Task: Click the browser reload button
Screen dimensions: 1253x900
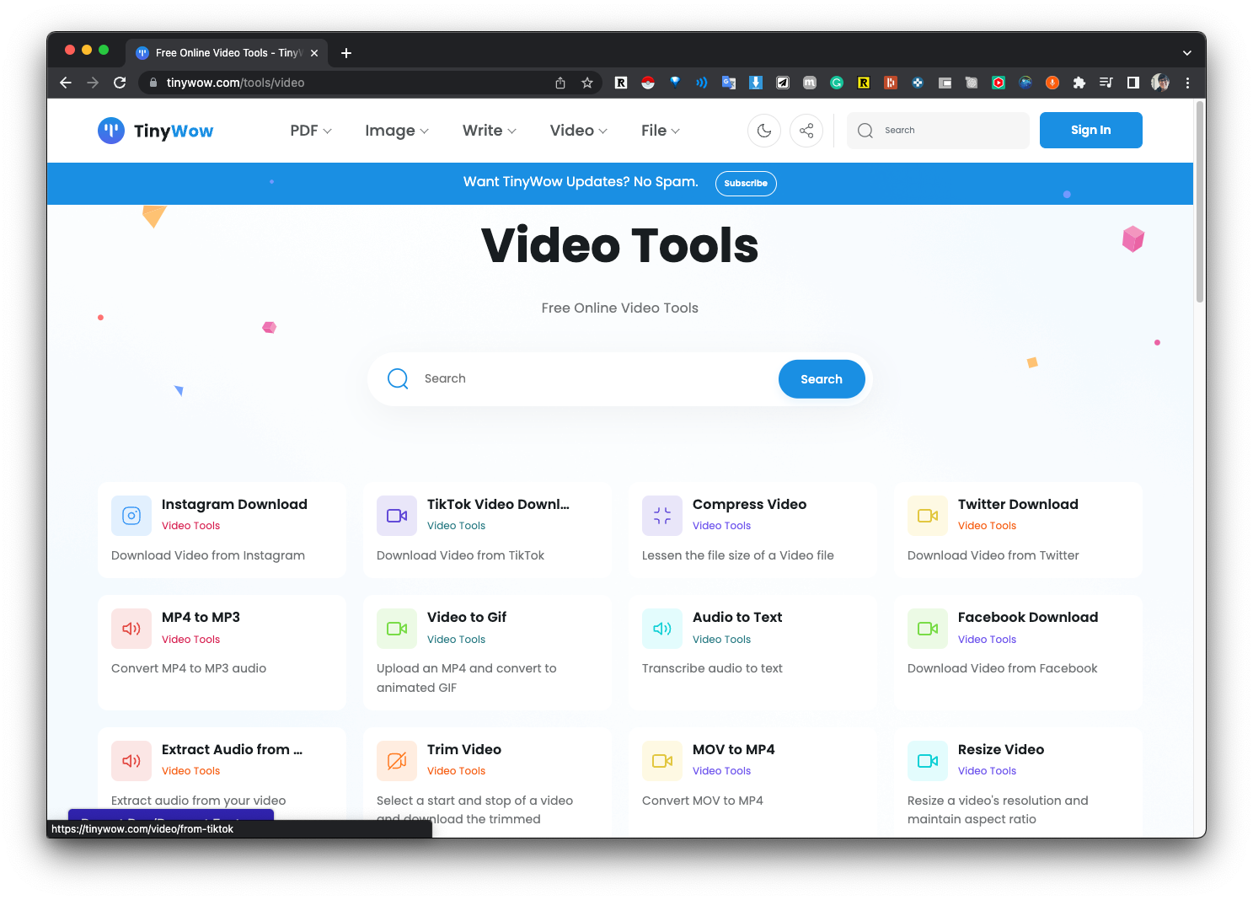Action: tap(120, 83)
